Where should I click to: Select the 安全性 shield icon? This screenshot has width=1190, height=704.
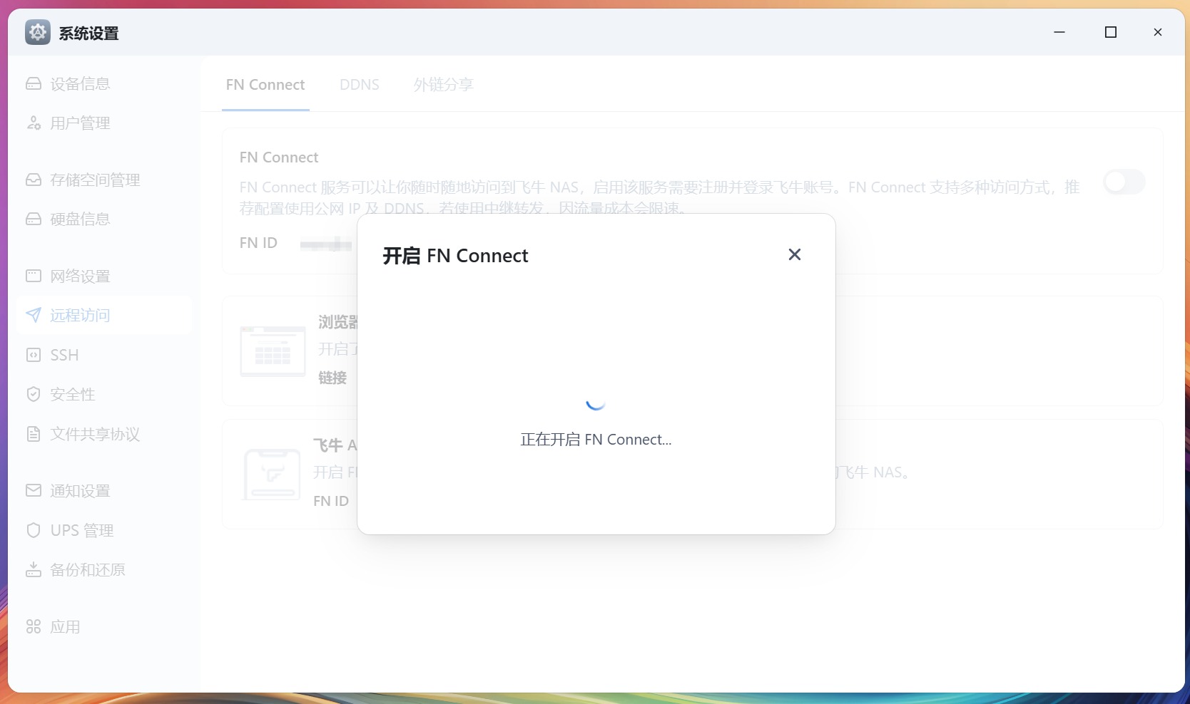(34, 393)
